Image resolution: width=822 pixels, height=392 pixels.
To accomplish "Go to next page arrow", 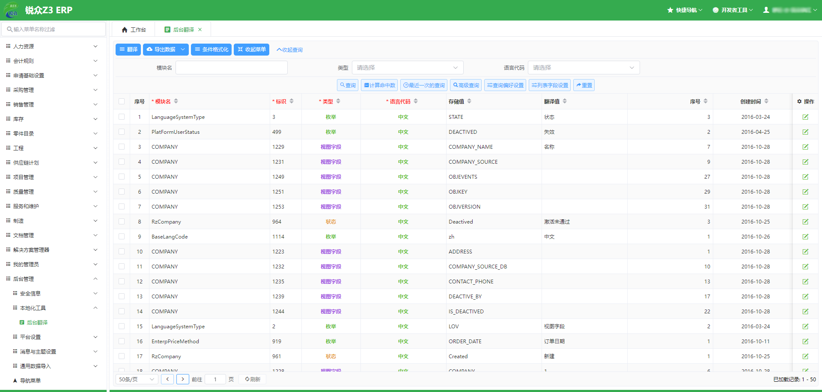I will [x=183, y=379].
